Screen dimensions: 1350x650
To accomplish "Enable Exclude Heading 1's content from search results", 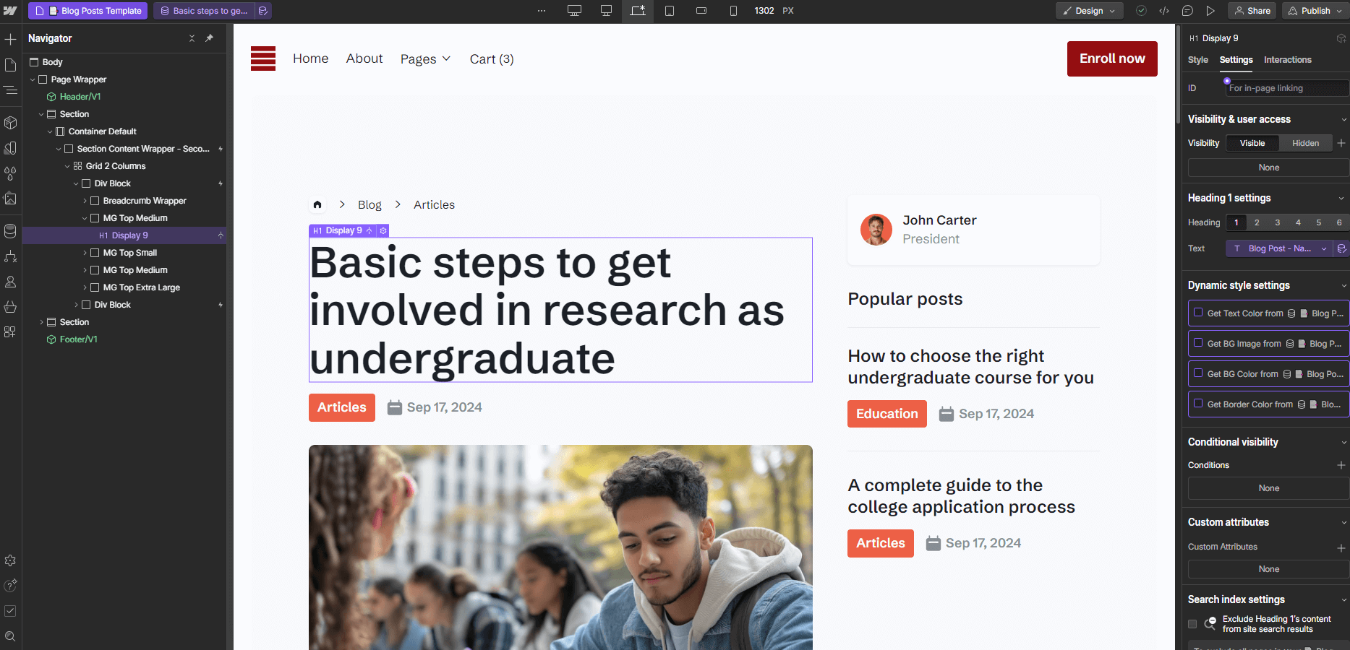I will click(x=1192, y=624).
